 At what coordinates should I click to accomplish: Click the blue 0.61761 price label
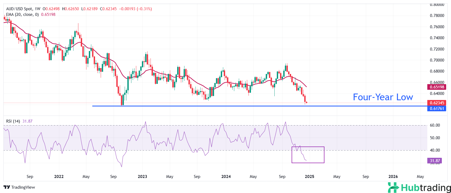pos(436,109)
